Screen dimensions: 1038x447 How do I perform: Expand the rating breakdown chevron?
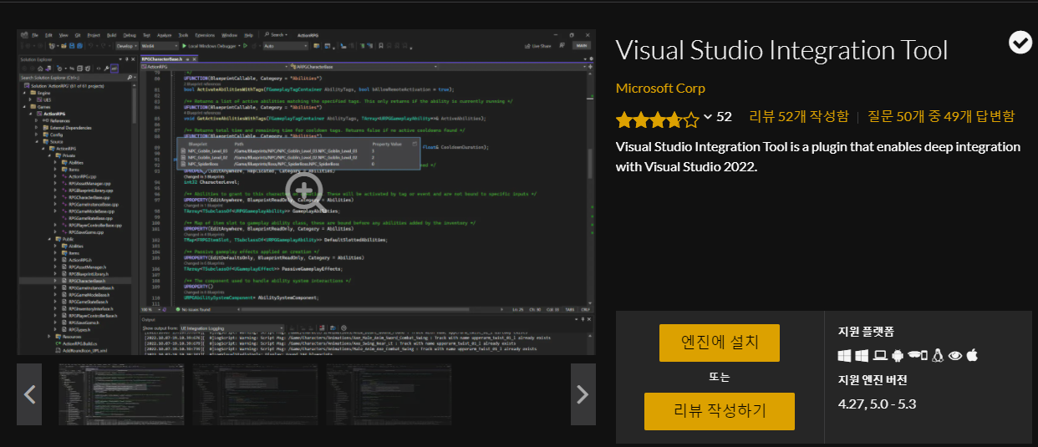707,117
